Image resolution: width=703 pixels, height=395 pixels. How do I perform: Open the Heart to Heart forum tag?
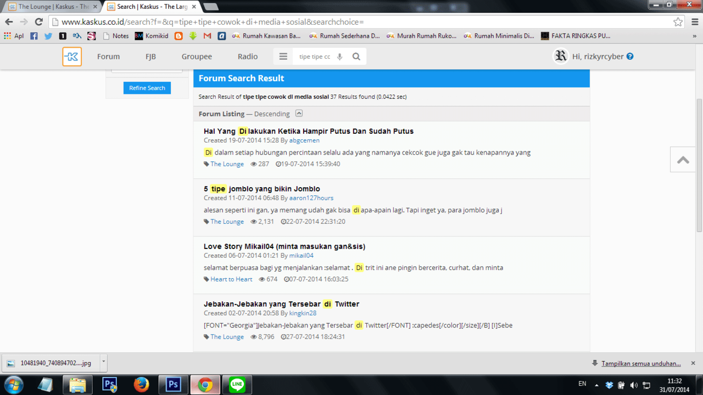(231, 279)
